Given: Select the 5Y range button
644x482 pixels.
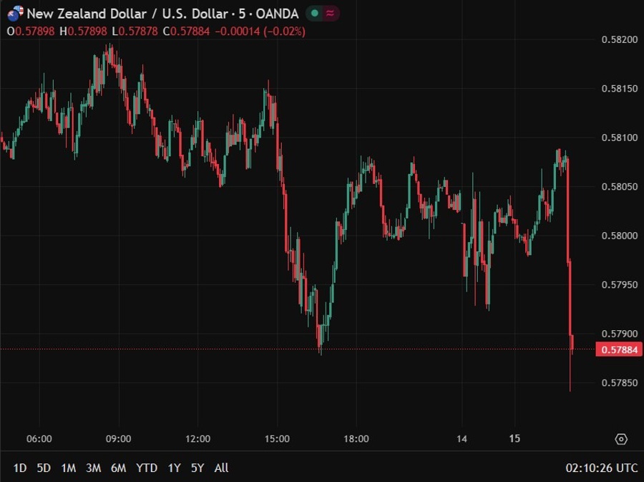Looking at the screenshot, I should tap(197, 468).
